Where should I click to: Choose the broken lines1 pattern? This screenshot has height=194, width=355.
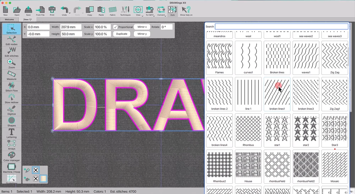(277, 94)
